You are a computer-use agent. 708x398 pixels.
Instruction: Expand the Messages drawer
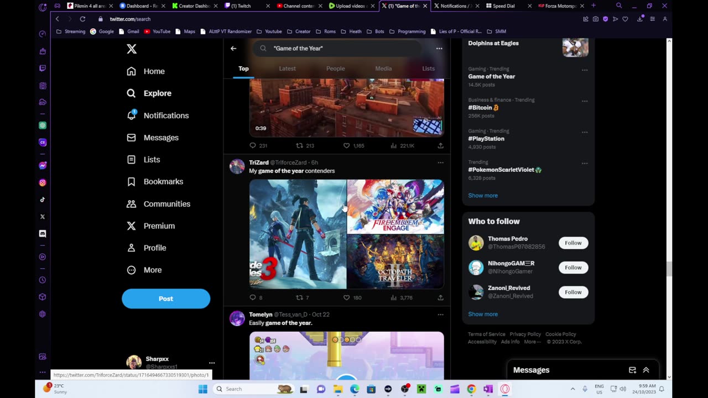coord(646,370)
